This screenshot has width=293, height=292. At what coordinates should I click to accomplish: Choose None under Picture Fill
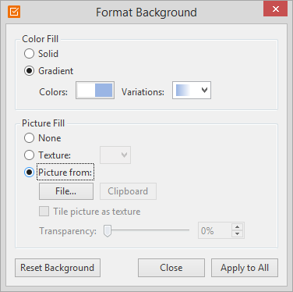point(29,138)
